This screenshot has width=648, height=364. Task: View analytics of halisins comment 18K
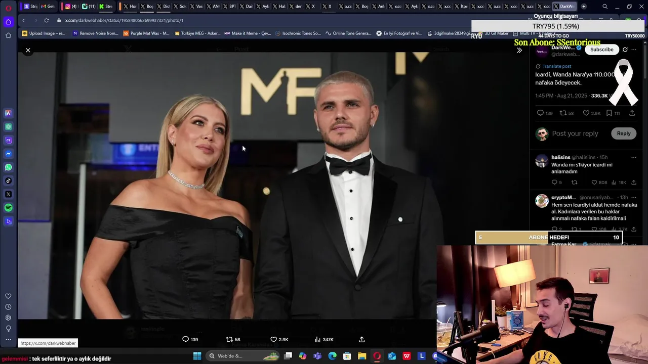click(x=614, y=183)
